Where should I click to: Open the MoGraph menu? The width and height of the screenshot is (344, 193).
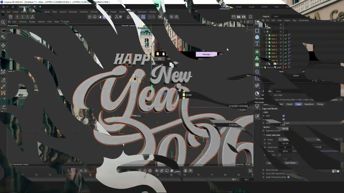pyautogui.click(x=73, y=12)
